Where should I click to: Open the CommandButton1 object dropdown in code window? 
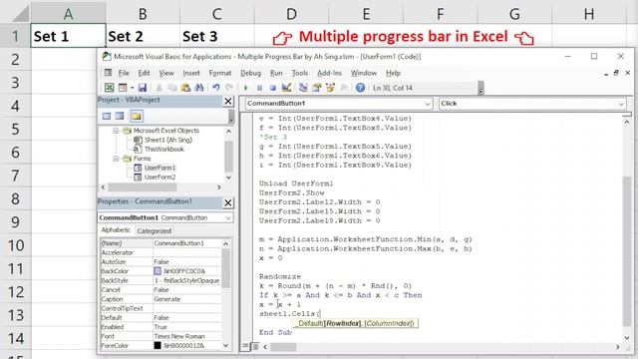pos(427,104)
